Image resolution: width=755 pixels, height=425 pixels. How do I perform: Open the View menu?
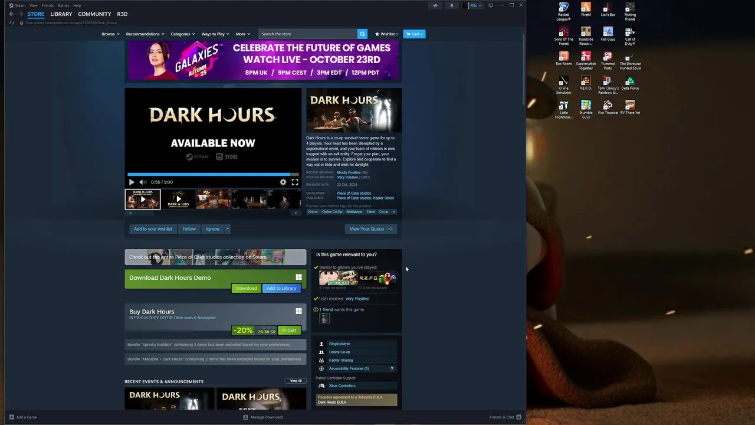[x=34, y=5]
